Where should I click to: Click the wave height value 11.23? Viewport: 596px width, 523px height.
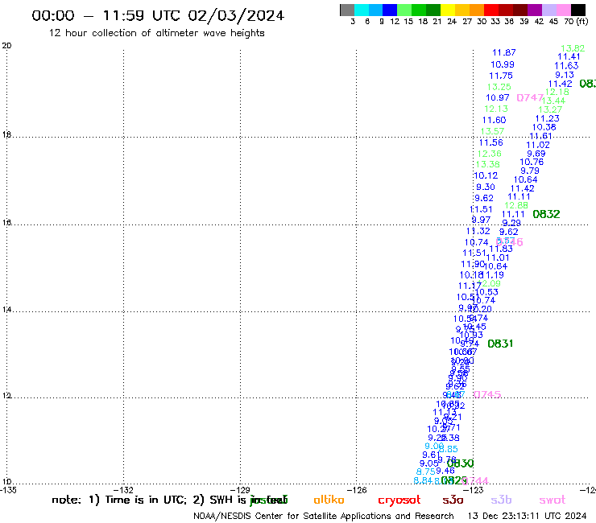548,118
